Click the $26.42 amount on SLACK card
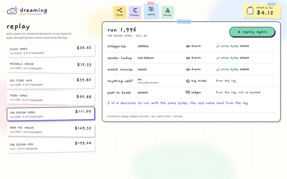This screenshot has height=179, width=287. (x=84, y=48)
